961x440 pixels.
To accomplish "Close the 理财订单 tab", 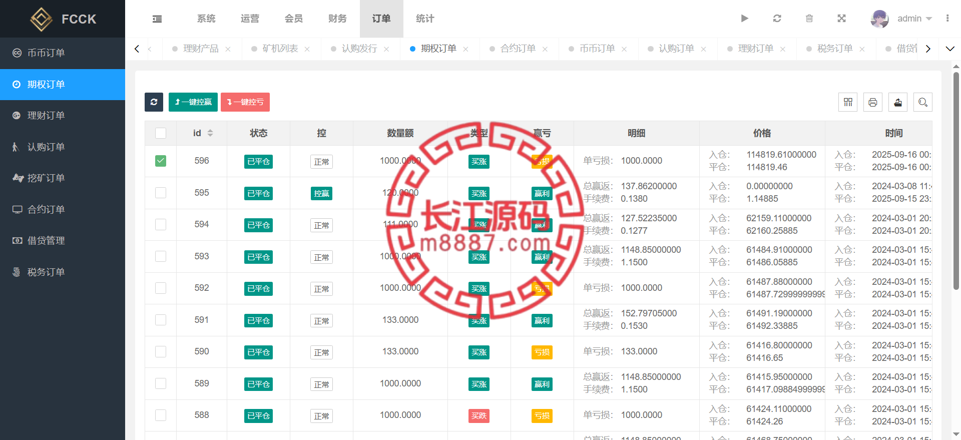I will (x=783, y=49).
